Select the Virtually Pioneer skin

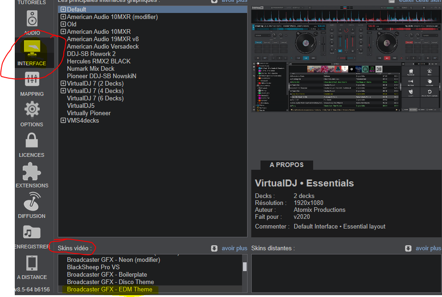click(89, 113)
